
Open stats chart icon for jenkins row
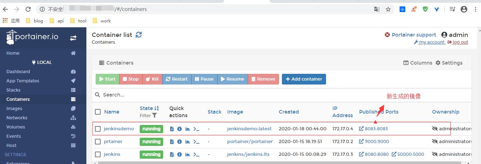tap(188, 154)
